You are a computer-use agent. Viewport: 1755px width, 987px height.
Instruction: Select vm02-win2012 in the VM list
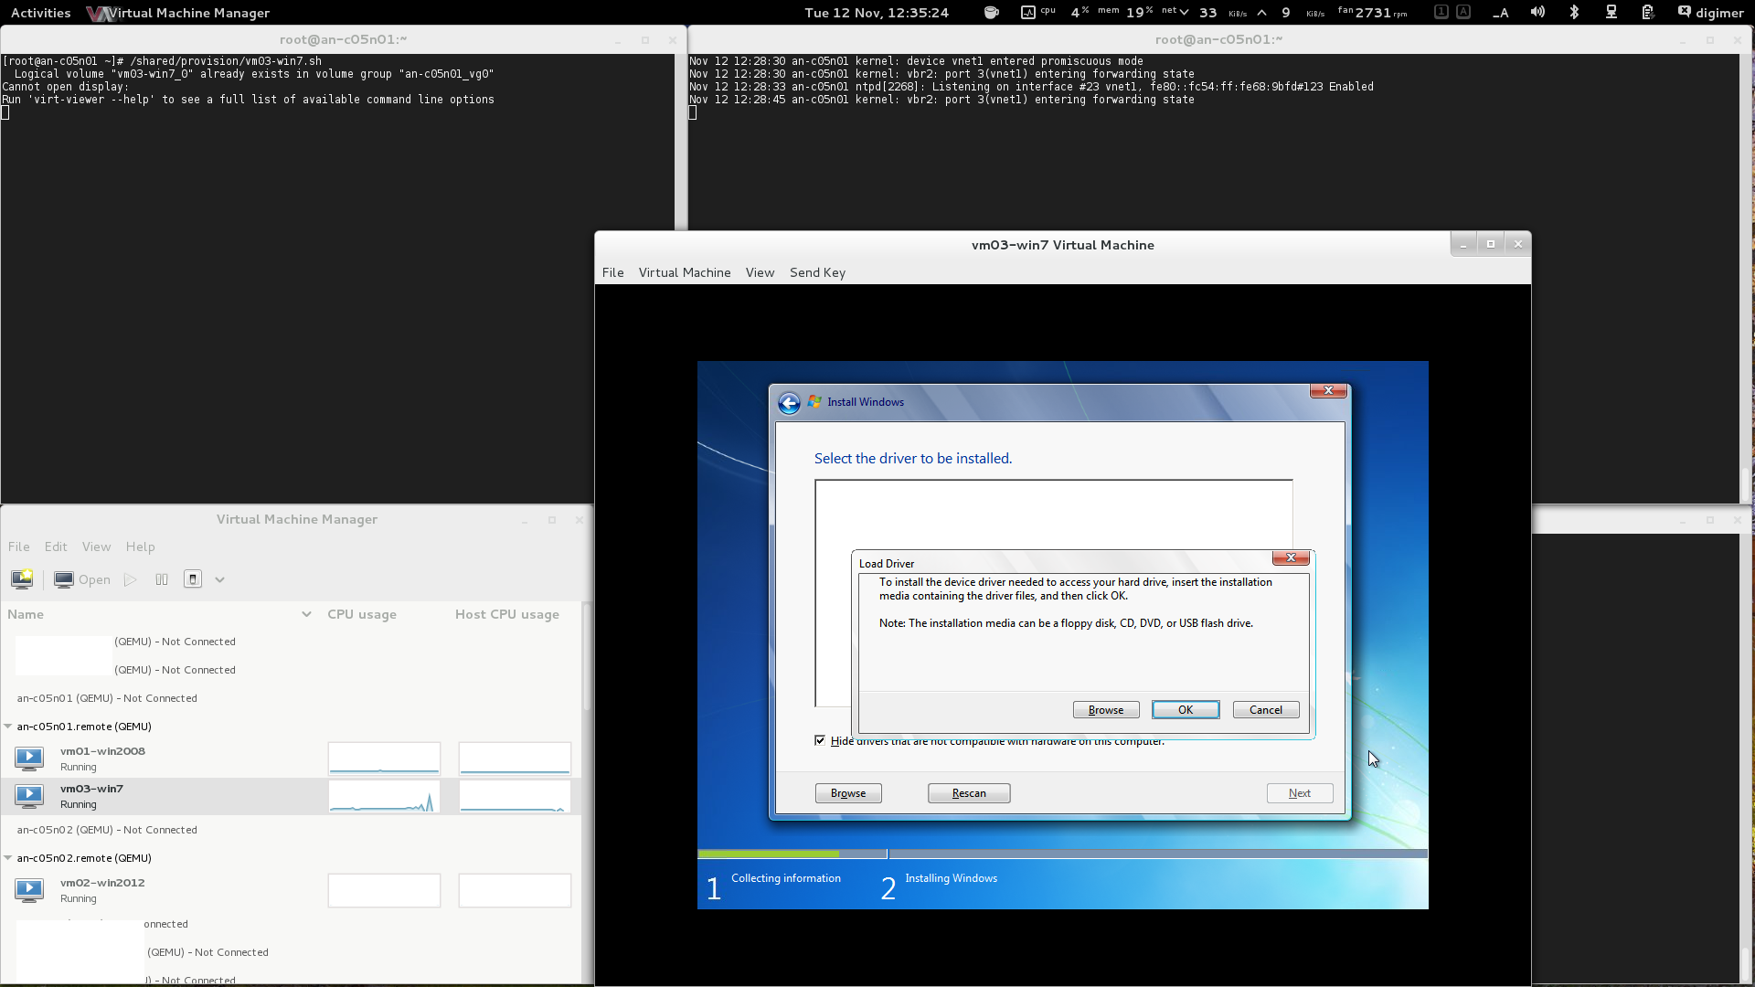click(x=291, y=890)
